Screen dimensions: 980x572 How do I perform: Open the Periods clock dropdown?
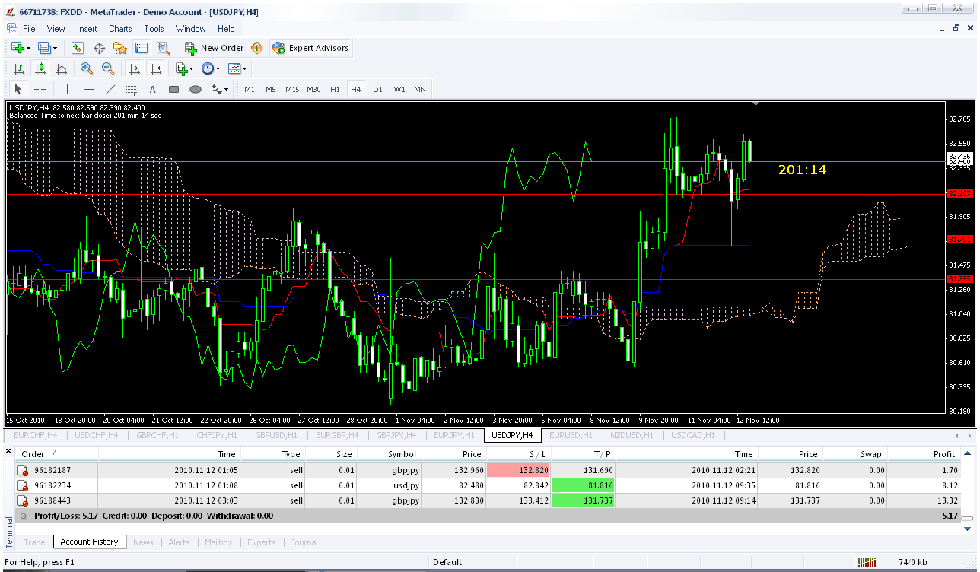[211, 68]
